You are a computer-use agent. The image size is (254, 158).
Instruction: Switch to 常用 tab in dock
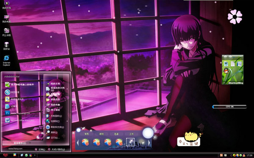coord(87,134)
